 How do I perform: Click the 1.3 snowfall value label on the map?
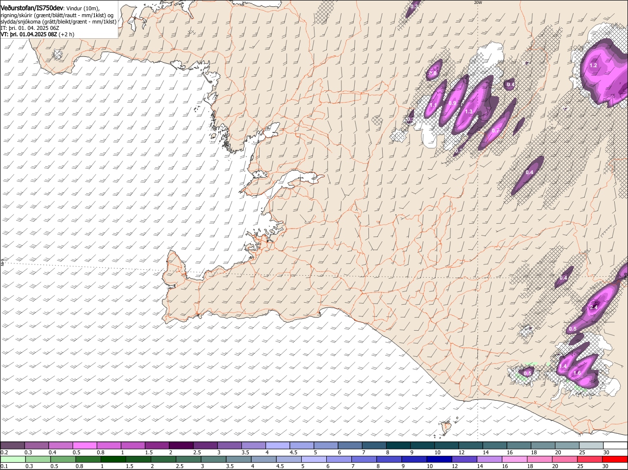pos(469,112)
